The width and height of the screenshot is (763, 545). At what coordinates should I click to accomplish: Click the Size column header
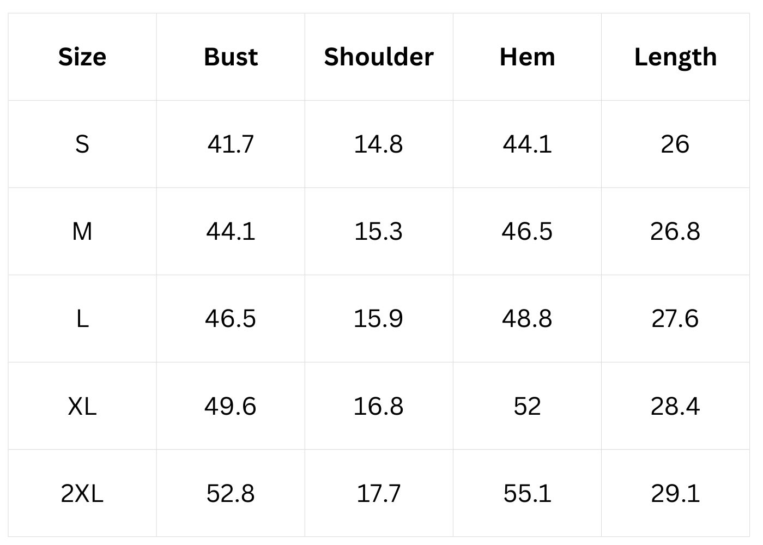pyautogui.click(x=82, y=57)
